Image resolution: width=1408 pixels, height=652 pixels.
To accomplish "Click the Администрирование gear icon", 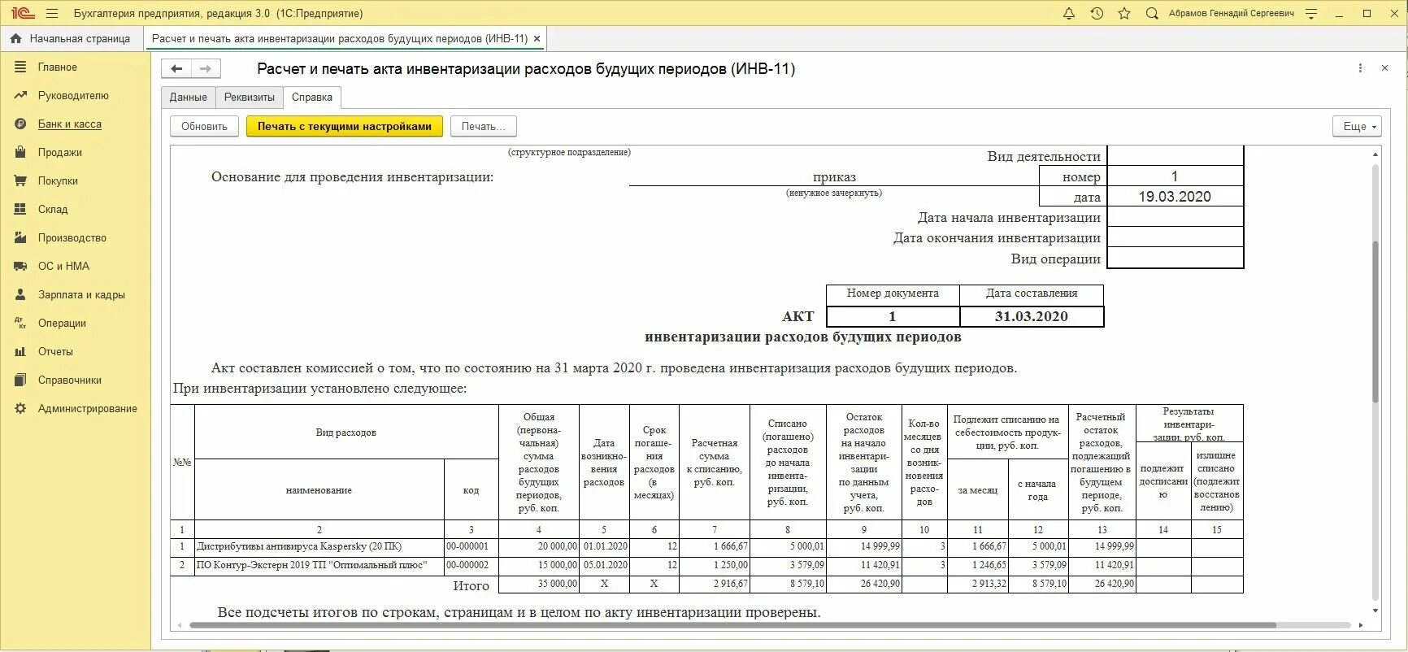I will point(20,409).
